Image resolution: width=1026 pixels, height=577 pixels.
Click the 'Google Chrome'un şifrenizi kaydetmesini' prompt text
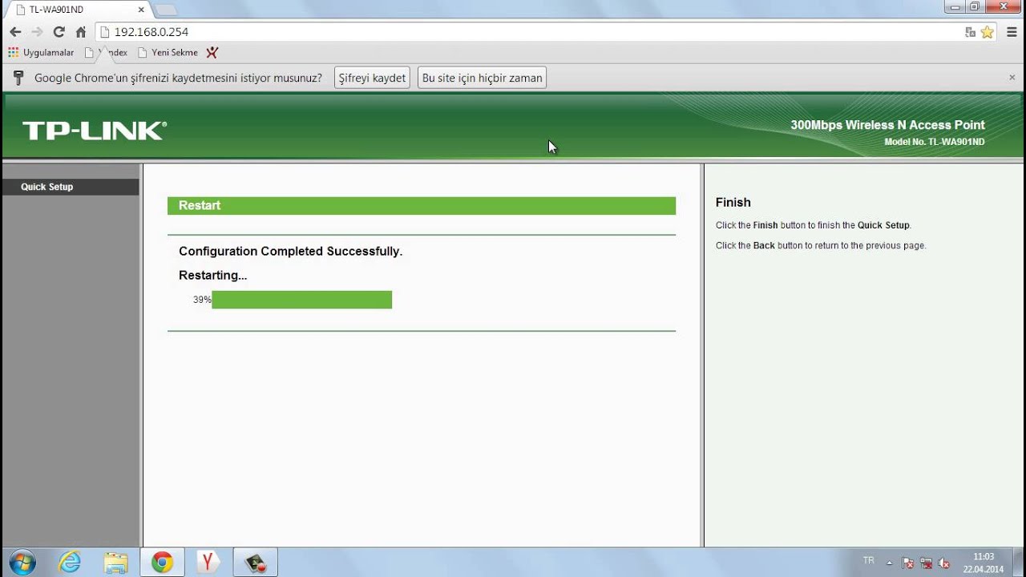178,78
